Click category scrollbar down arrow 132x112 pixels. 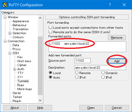click(40, 100)
